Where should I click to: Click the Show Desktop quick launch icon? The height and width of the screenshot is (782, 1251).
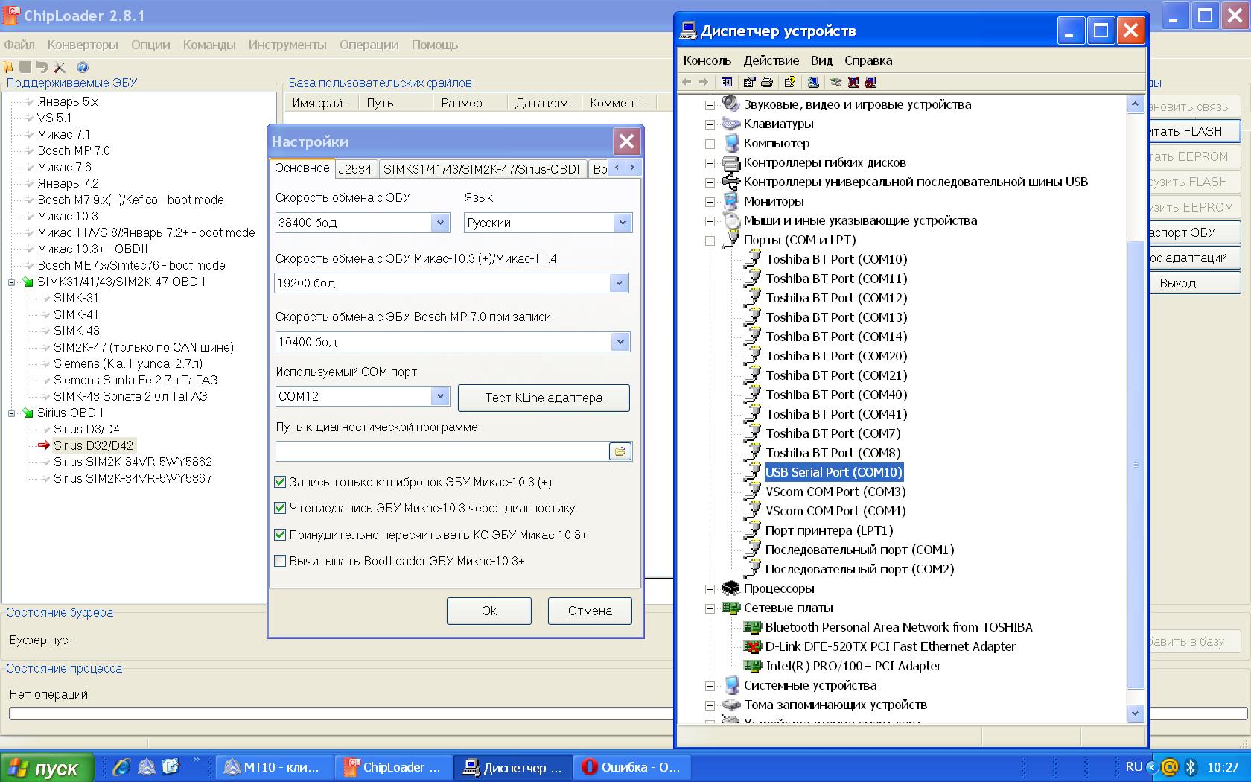[x=171, y=766]
